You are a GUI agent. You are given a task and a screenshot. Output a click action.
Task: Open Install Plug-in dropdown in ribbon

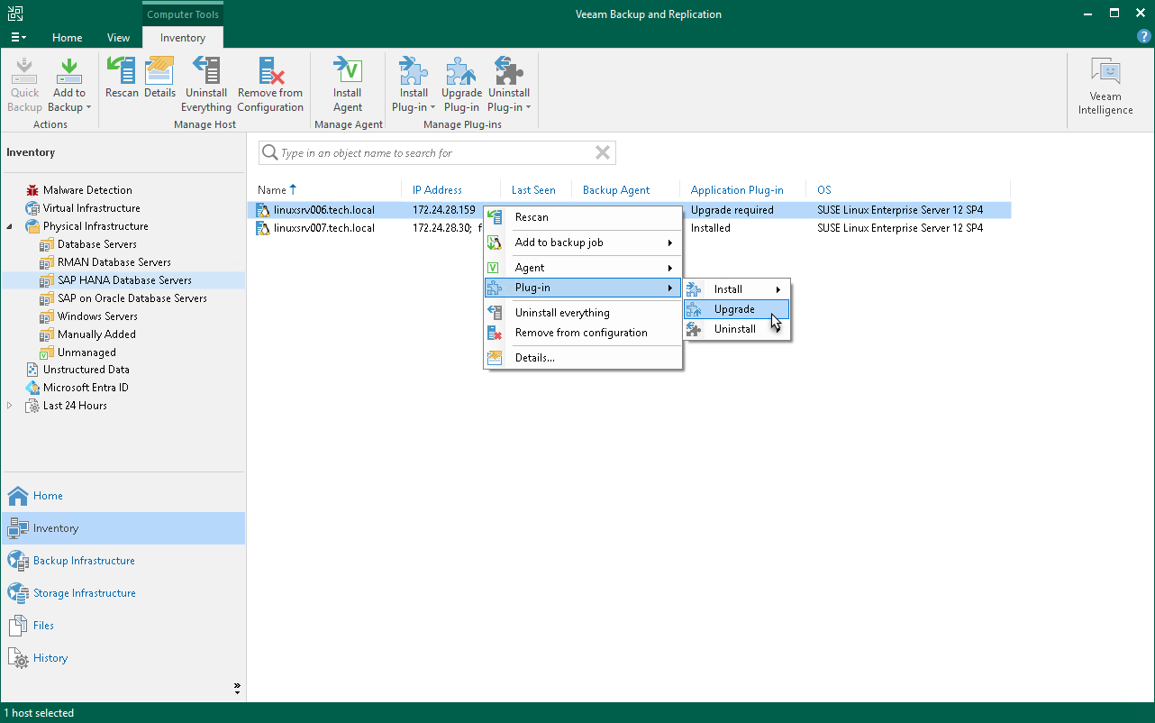414,86
